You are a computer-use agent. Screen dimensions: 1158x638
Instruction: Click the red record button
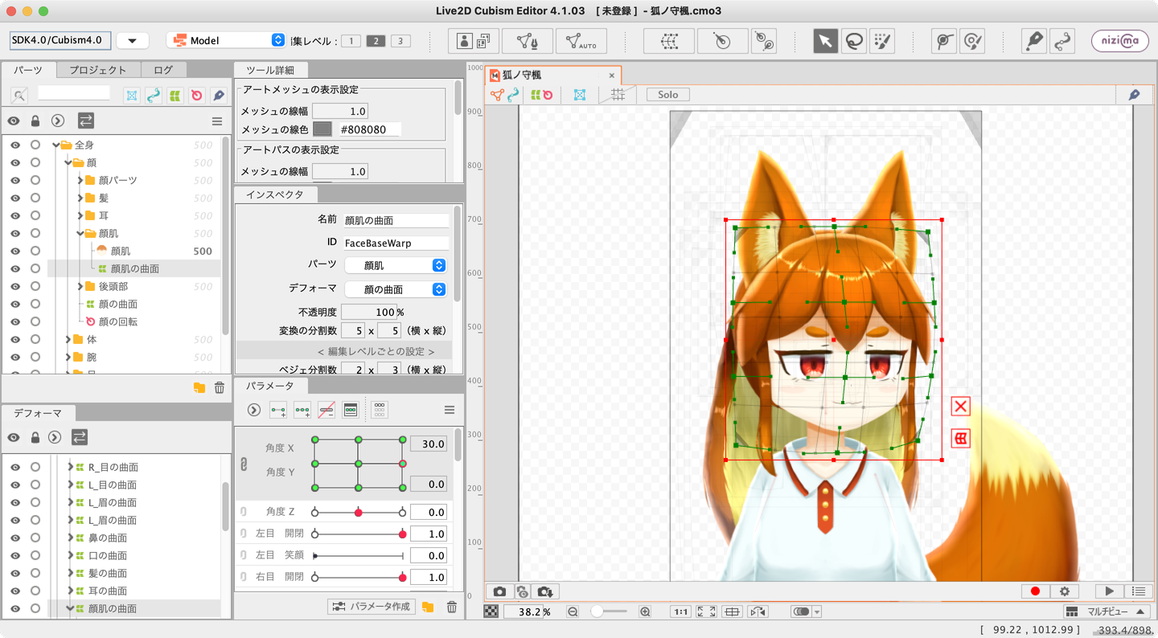click(x=1035, y=591)
